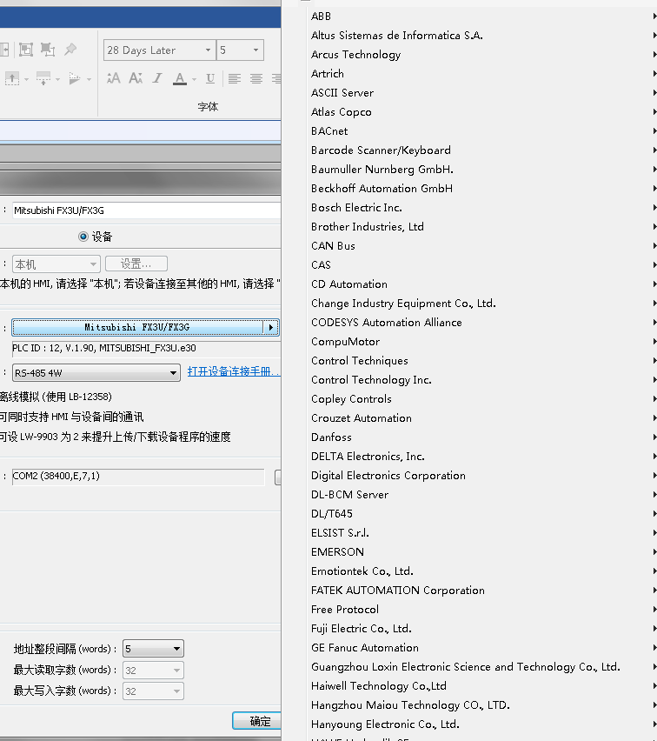Viewport: 657px width, 741px height.
Task: Choose DELTA Electronics, Inc. menu entry
Action: 368,457
